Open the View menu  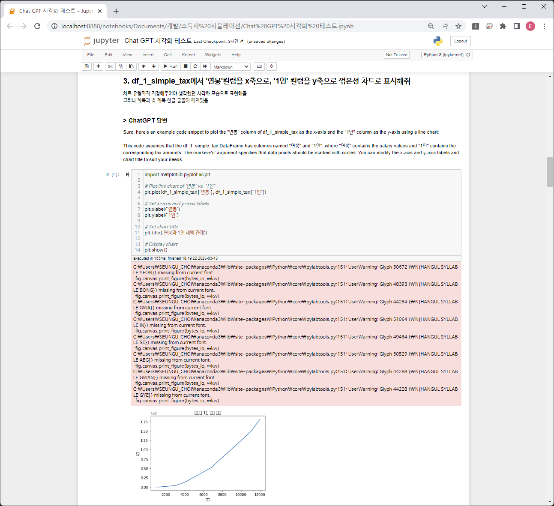coord(127,55)
